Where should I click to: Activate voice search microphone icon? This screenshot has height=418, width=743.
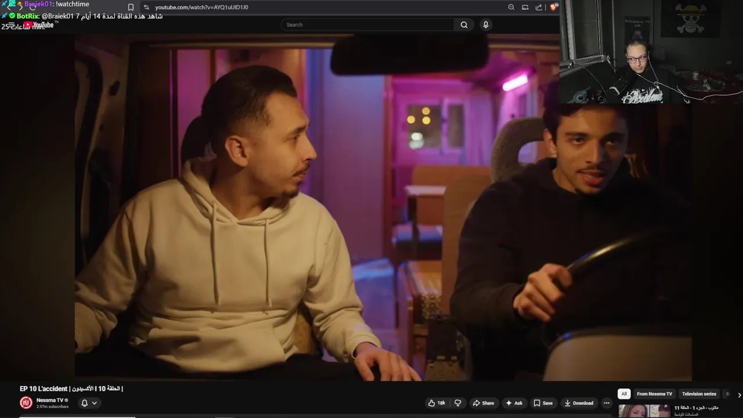point(486,25)
